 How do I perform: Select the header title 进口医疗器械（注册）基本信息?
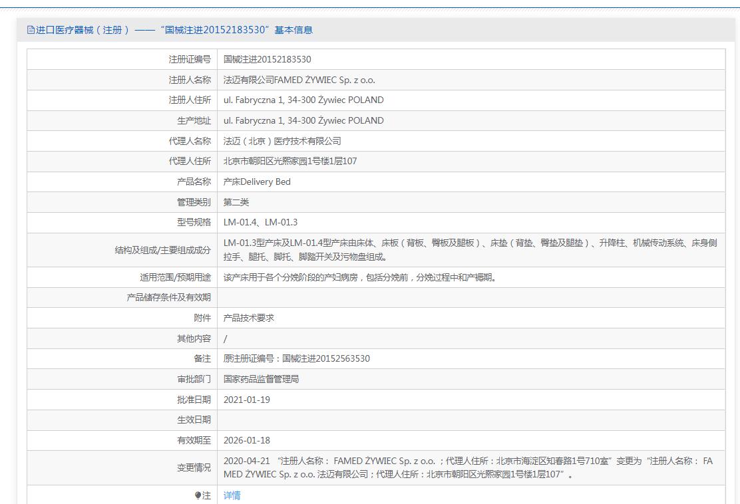click(174, 30)
